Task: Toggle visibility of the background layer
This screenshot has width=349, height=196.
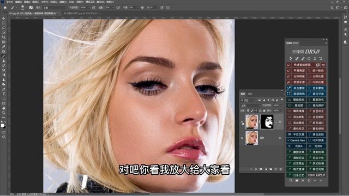Action: pyautogui.click(x=242, y=138)
